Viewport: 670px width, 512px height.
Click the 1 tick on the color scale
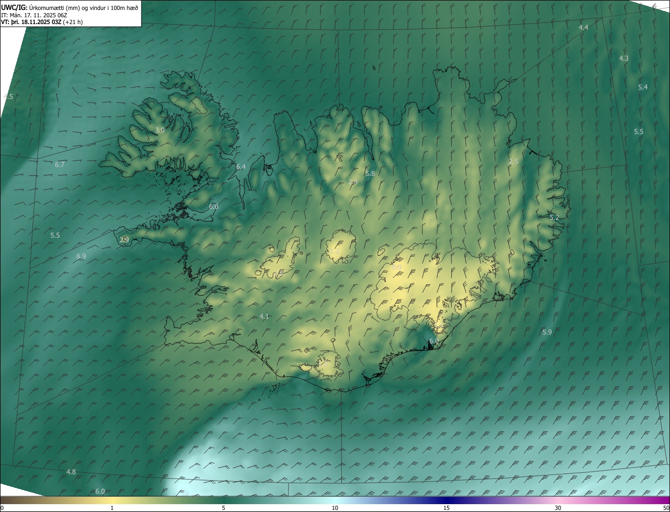112,508
